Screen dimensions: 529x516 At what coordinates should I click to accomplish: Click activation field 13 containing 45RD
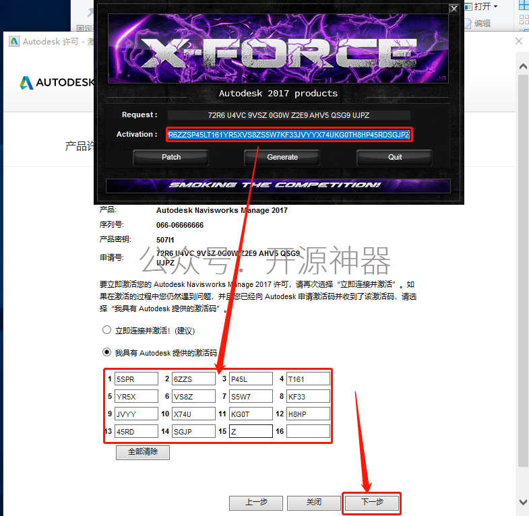[136, 431]
